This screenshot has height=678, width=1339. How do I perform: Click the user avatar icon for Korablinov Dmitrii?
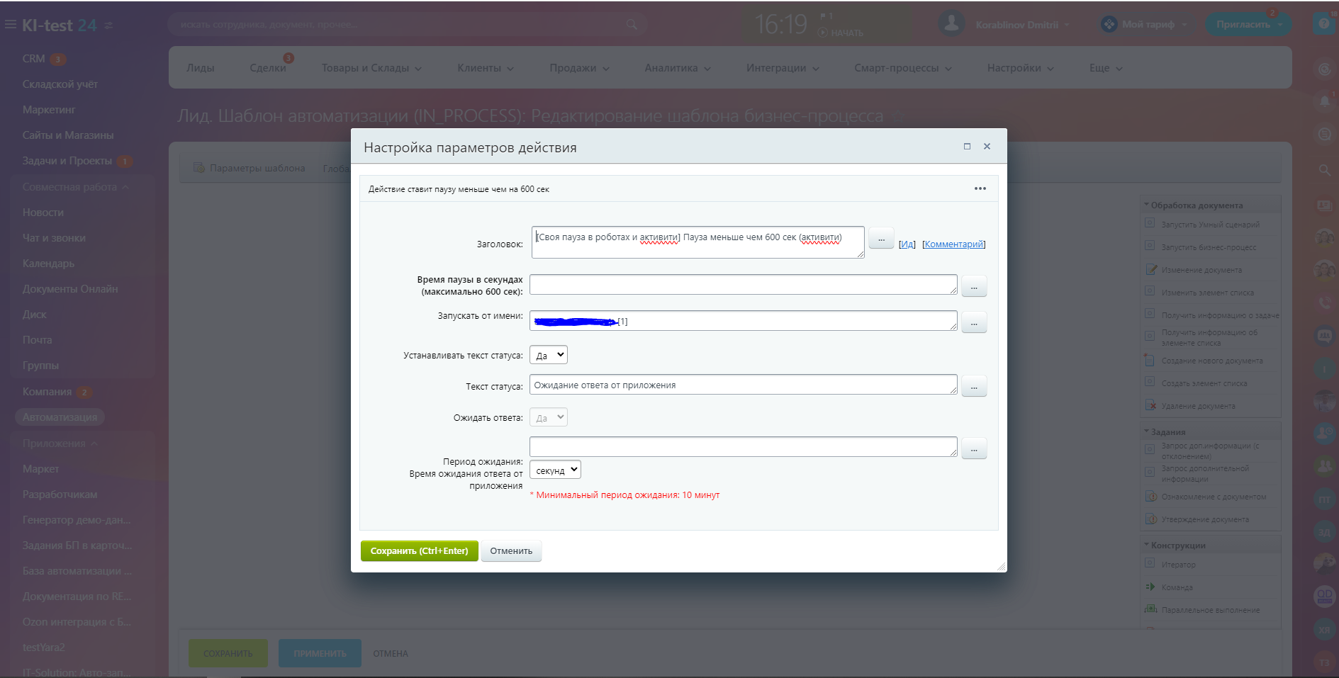coord(951,24)
